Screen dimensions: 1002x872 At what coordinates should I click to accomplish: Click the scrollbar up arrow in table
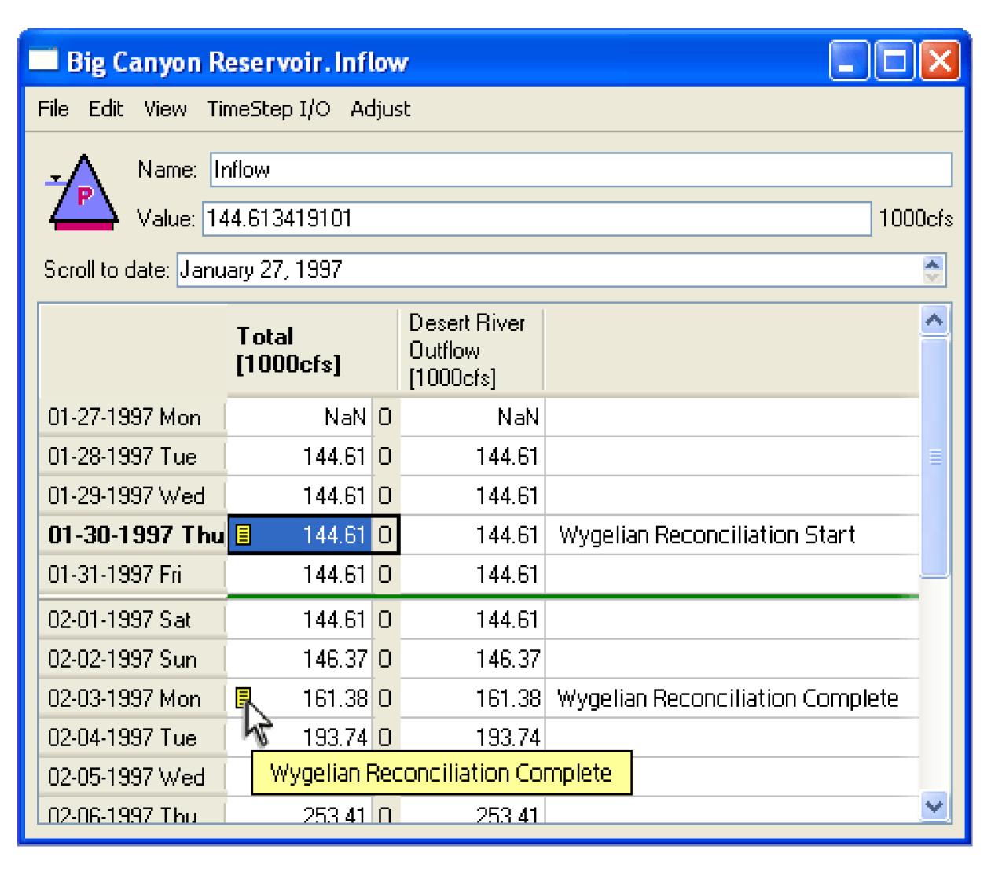pos(934,320)
